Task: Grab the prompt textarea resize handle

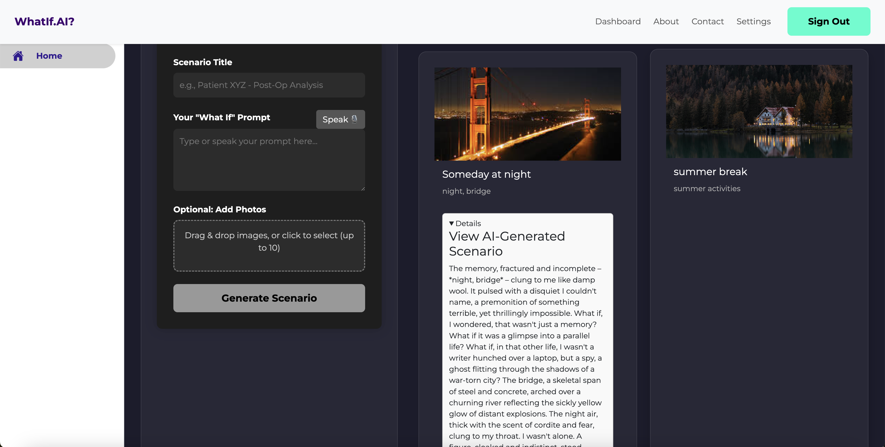Action: (x=363, y=189)
